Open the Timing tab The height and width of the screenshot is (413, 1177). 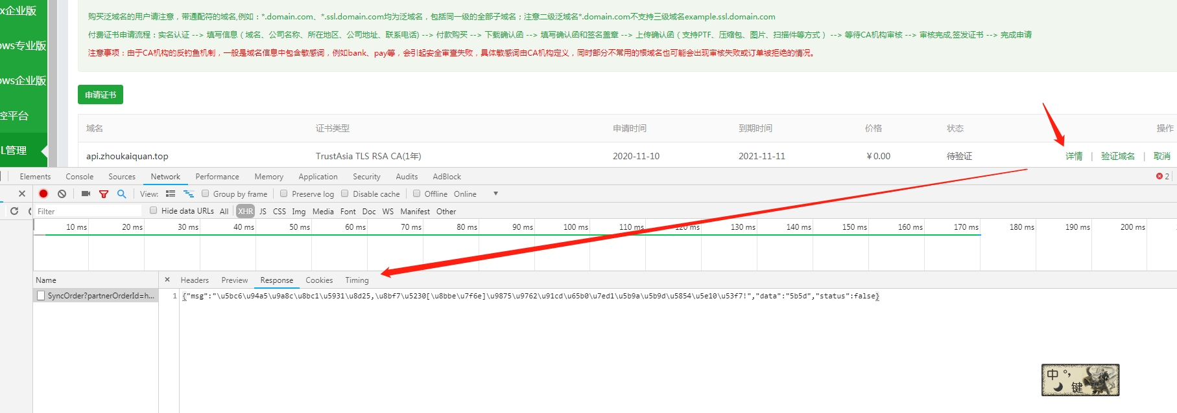357,280
